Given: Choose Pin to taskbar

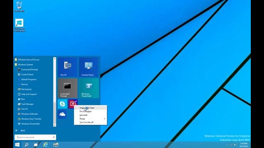Looking at the screenshot, I should tap(90, 111).
